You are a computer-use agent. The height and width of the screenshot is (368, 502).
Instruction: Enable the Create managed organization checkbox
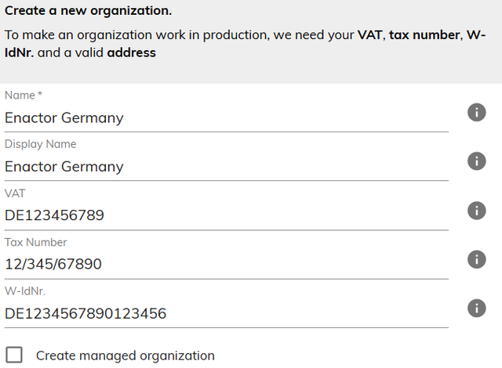click(14, 355)
